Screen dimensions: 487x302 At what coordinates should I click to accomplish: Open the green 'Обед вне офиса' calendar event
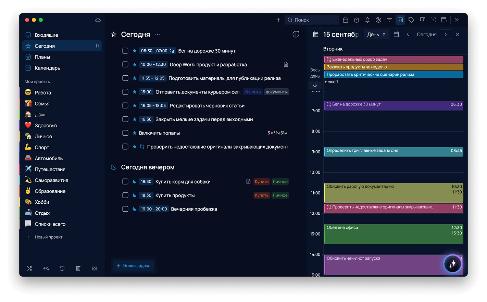(394, 234)
